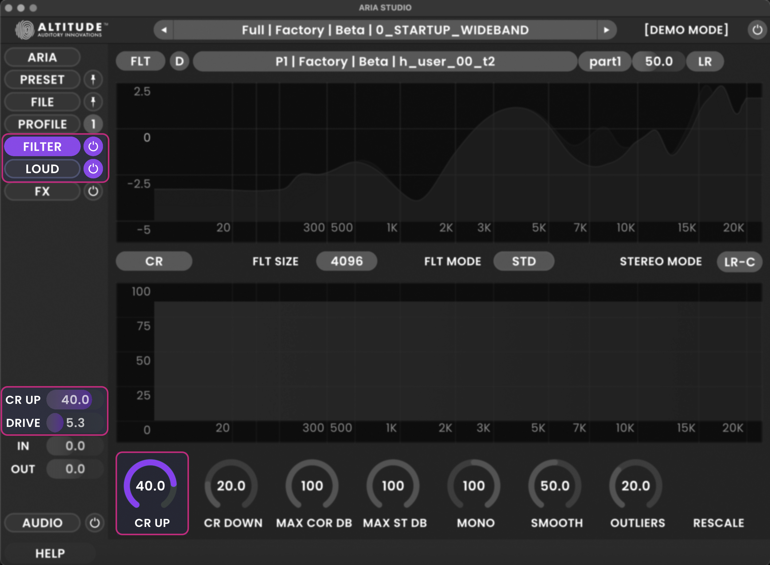The width and height of the screenshot is (770, 565).
Task: Switch to the ARIA section
Action: tap(42, 57)
